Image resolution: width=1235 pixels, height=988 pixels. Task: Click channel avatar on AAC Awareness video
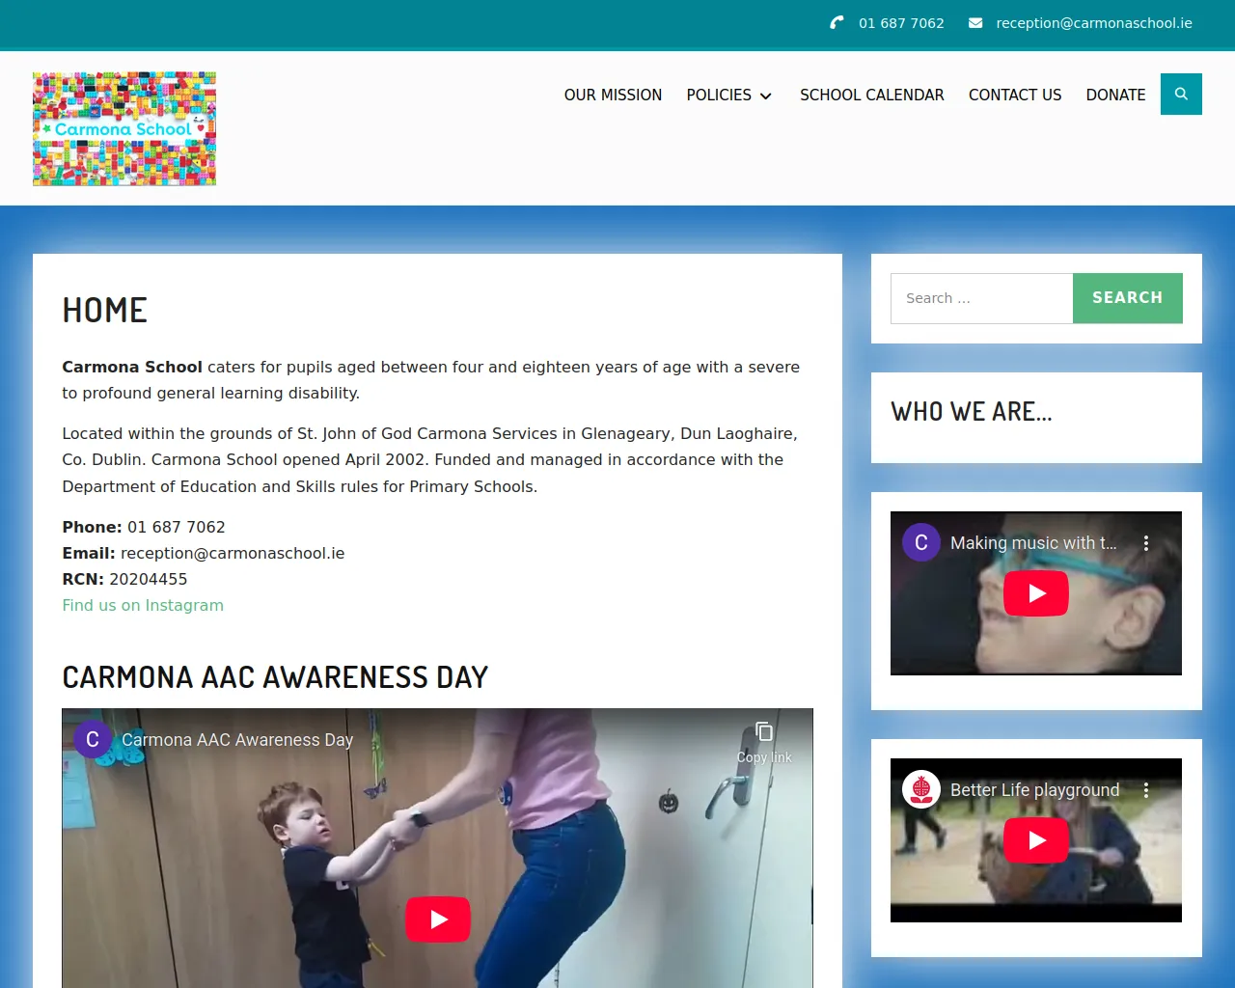(93, 740)
